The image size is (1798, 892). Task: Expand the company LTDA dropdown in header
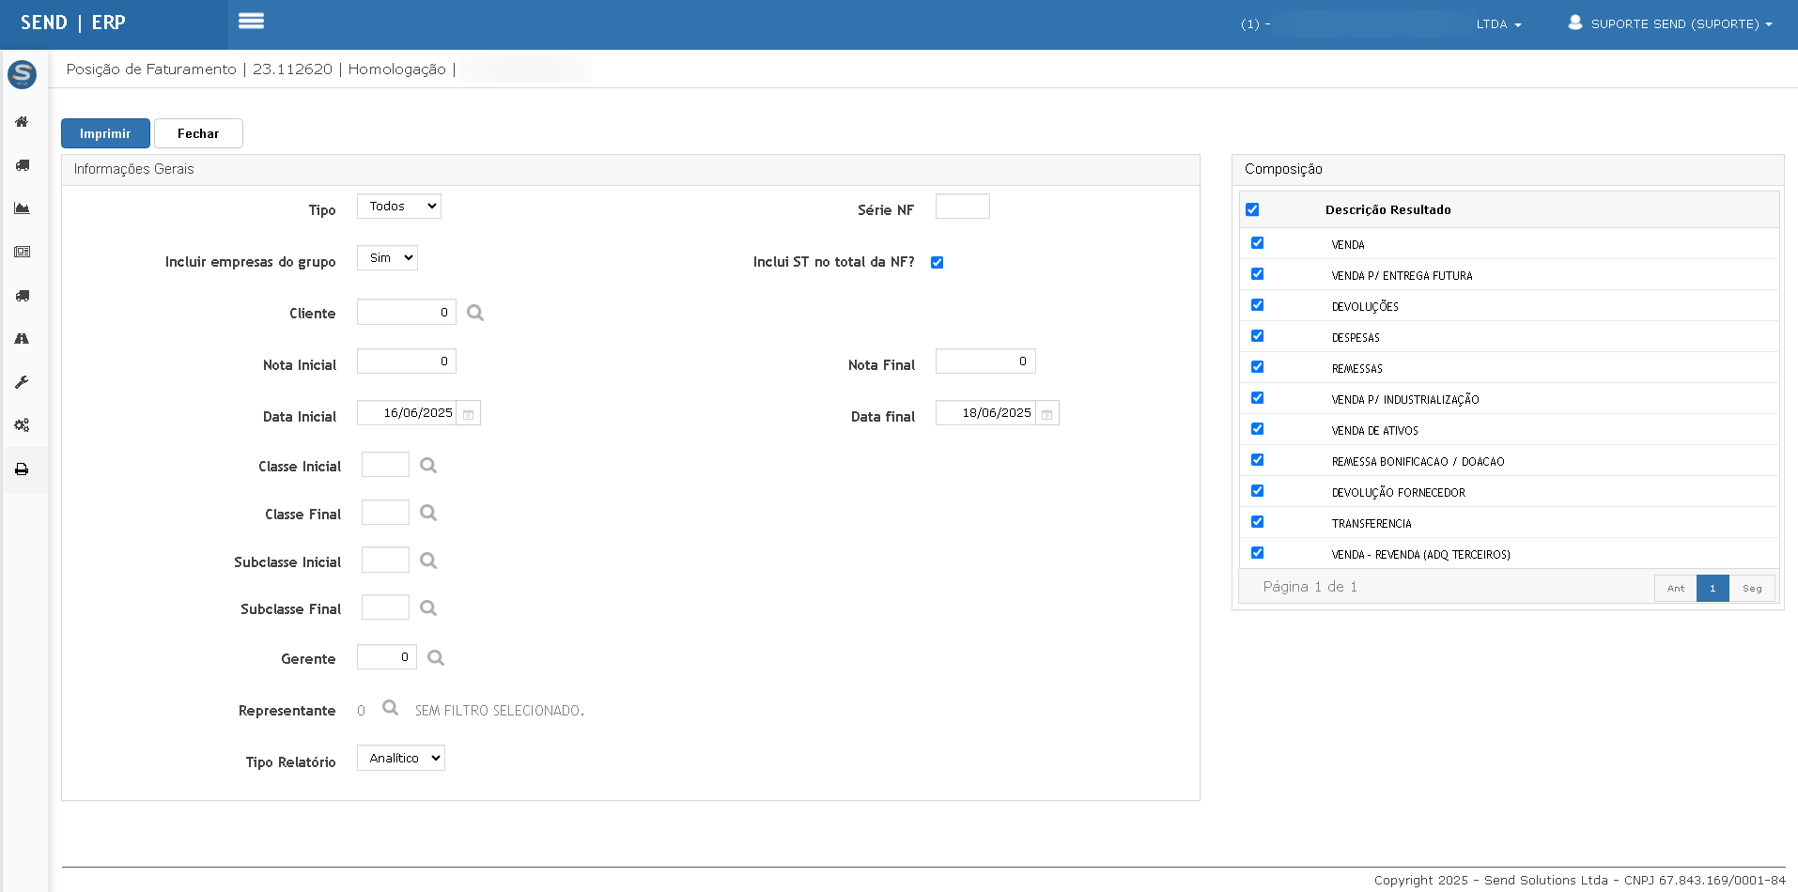1498,24
